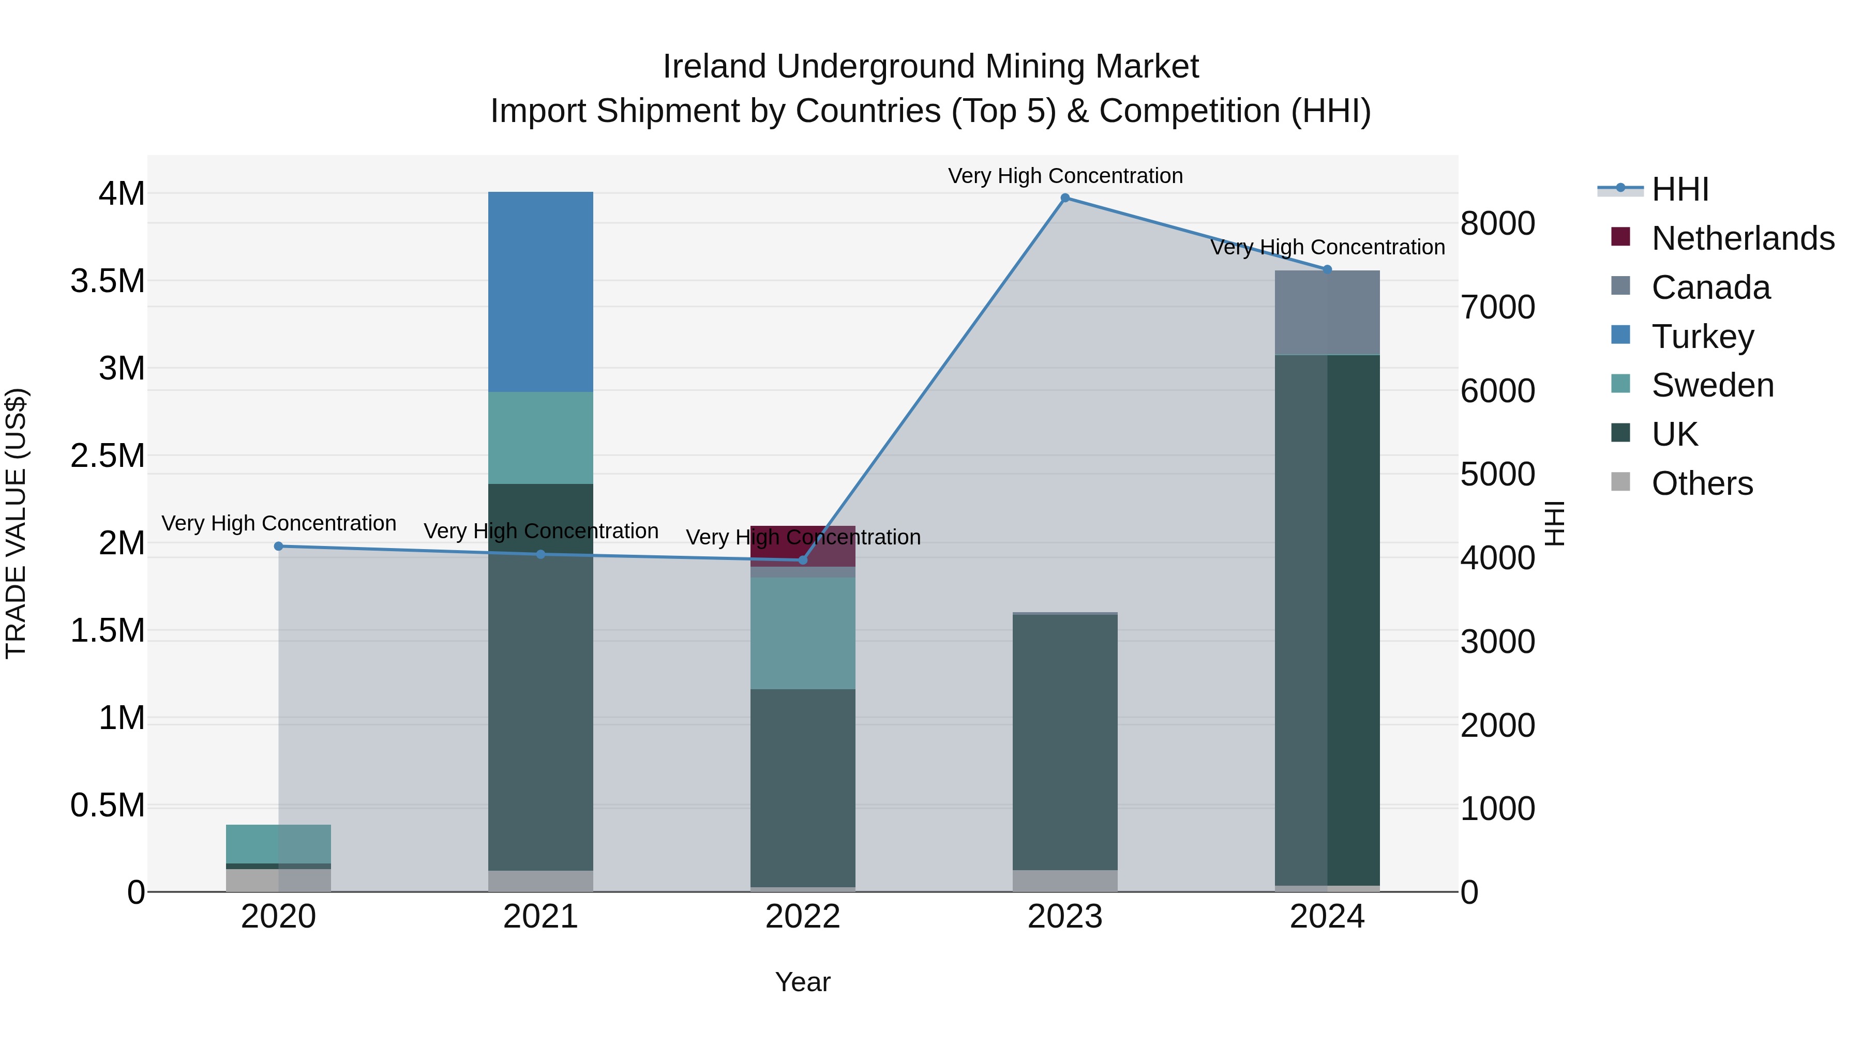Click the Turkey segment of the 2021 bar
1862x1047 pixels.
click(x=540, y=292)
